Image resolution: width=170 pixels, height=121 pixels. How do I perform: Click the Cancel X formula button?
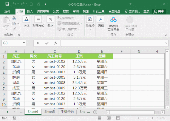click(38, 43)
